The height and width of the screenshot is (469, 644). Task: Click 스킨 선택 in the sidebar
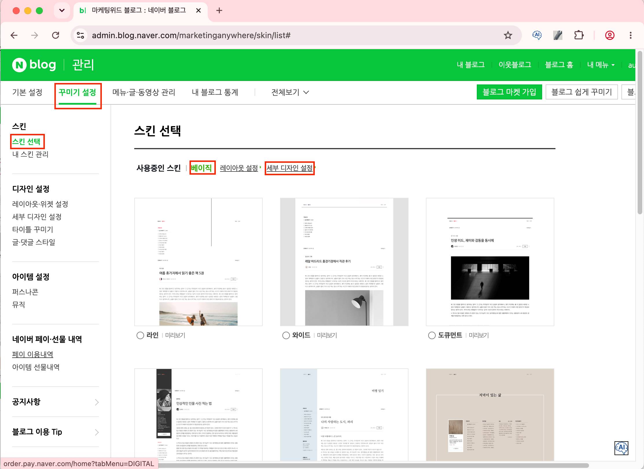26,141
